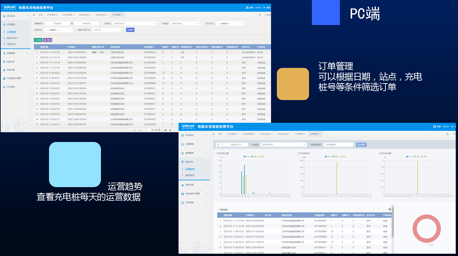Toggle 今日 legend in 今日充电次数 chart
Viewport: 458px width, 256px height.
coord(246,157)
